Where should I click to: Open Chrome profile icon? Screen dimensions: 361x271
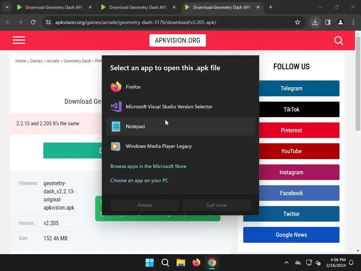click(x=340, y=22)
